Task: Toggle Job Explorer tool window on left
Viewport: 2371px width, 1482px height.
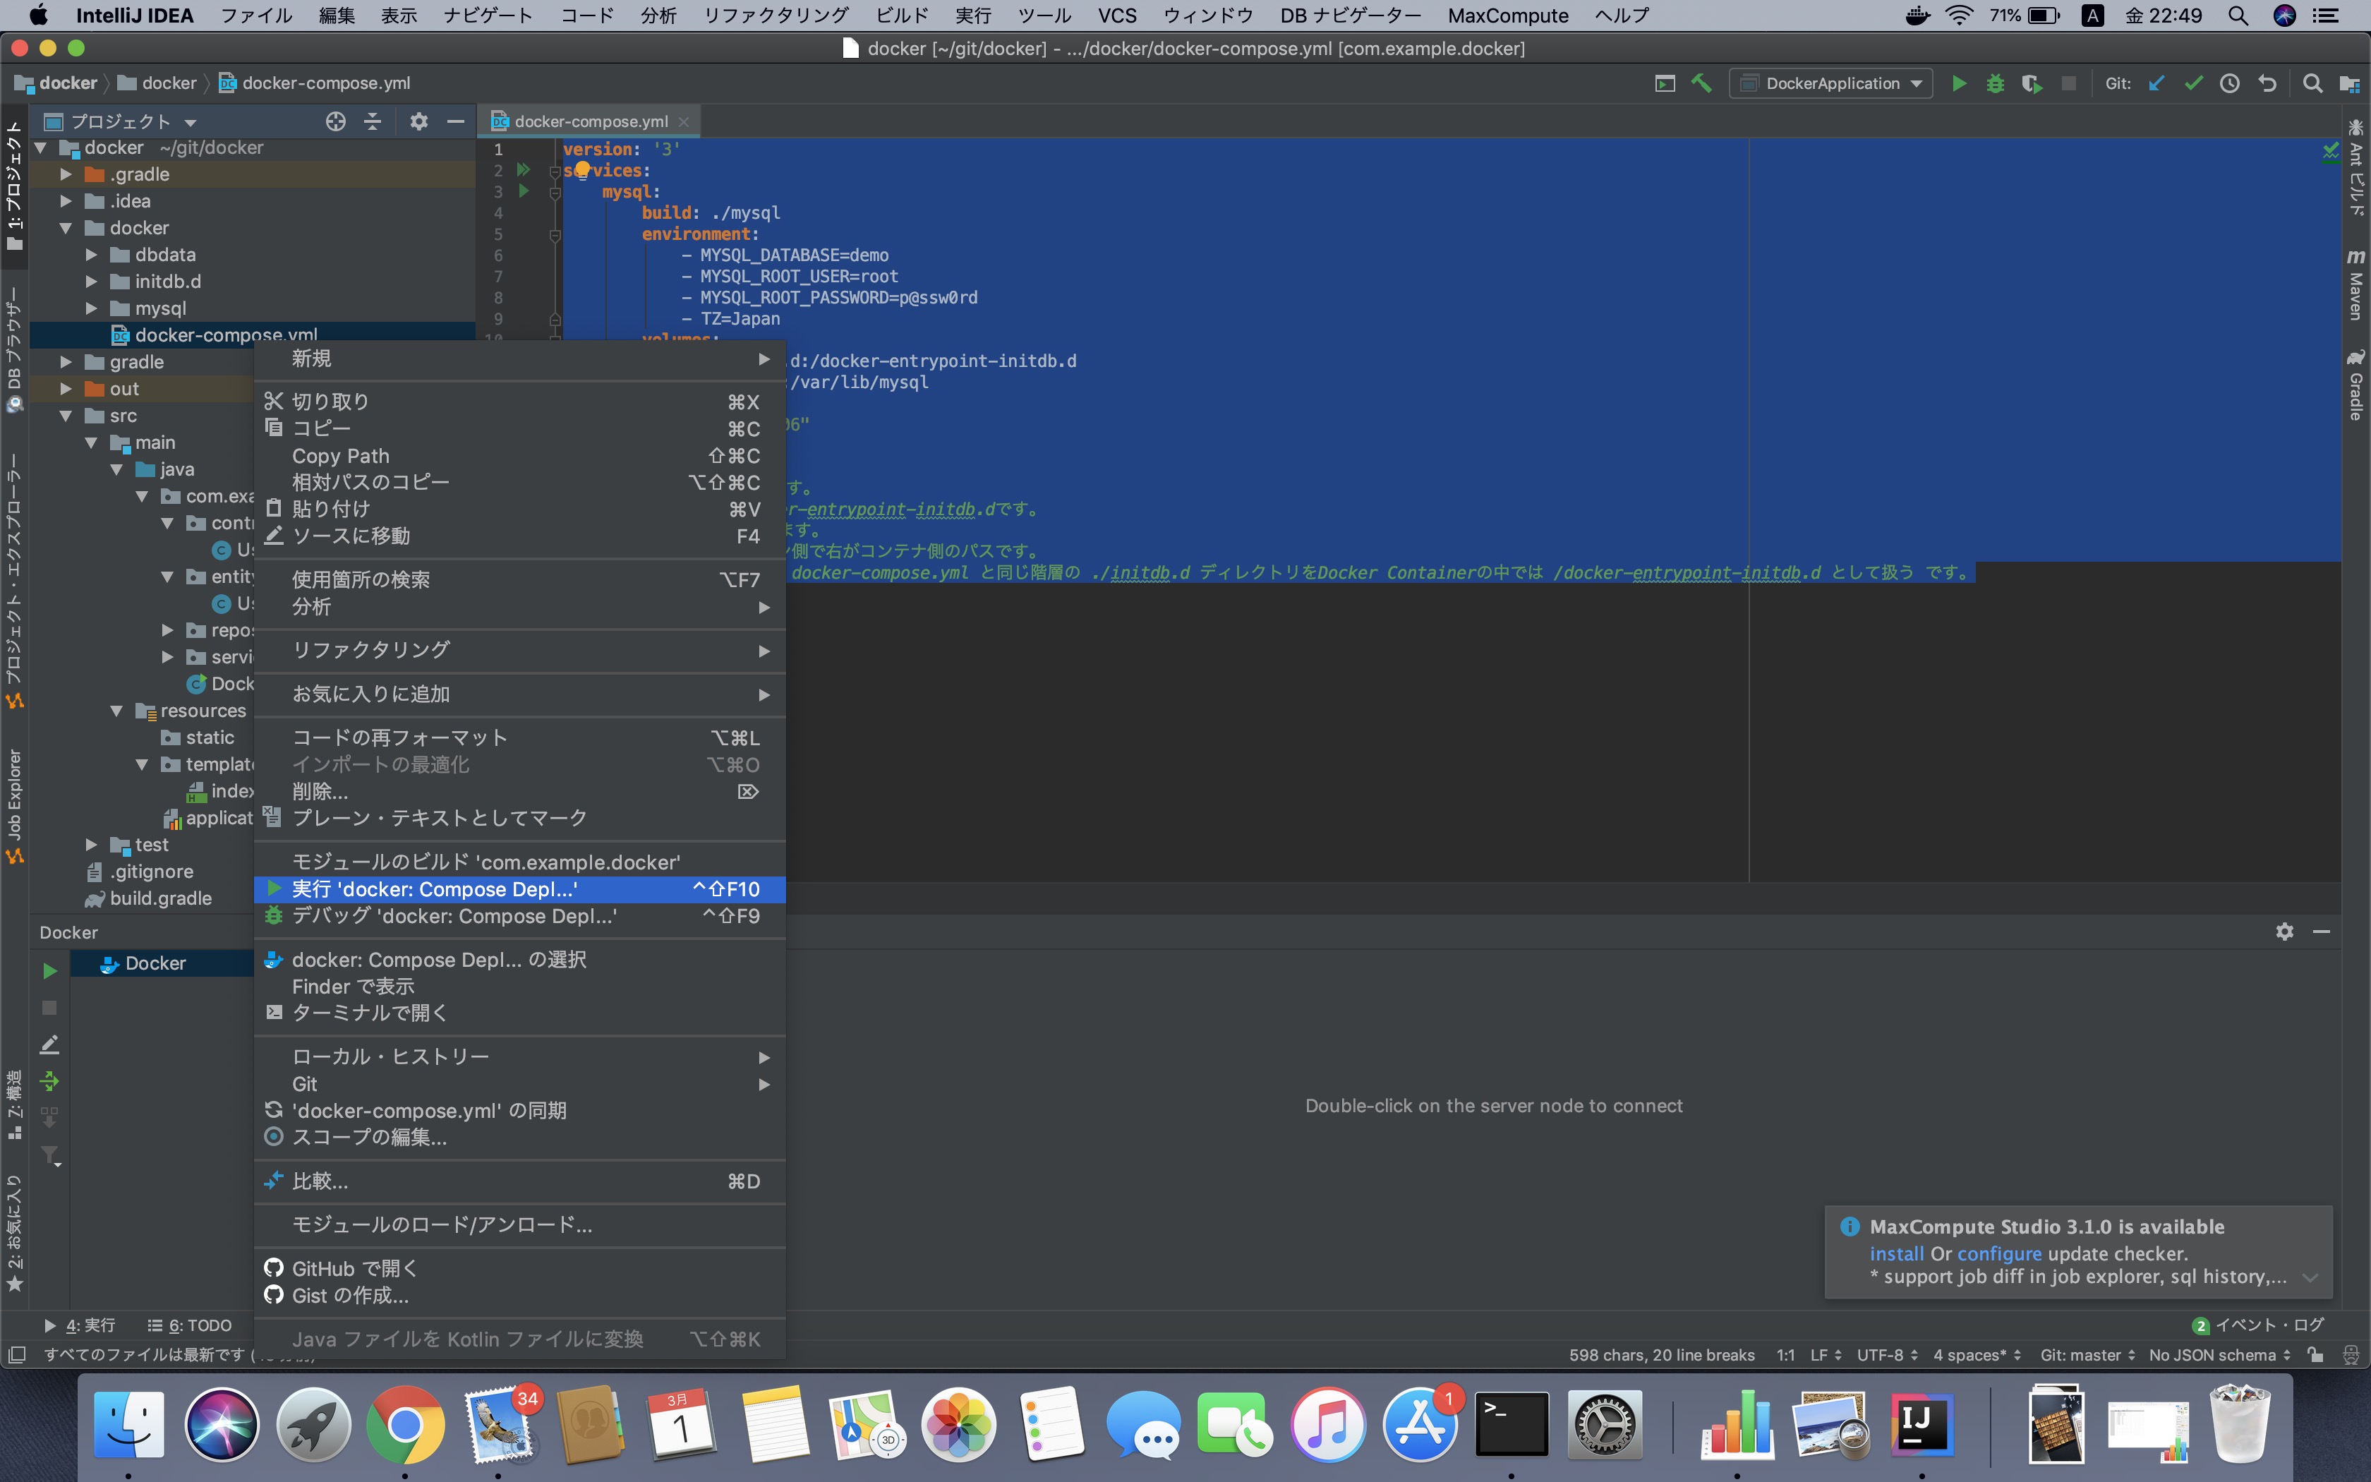Action: pos(15,806)
